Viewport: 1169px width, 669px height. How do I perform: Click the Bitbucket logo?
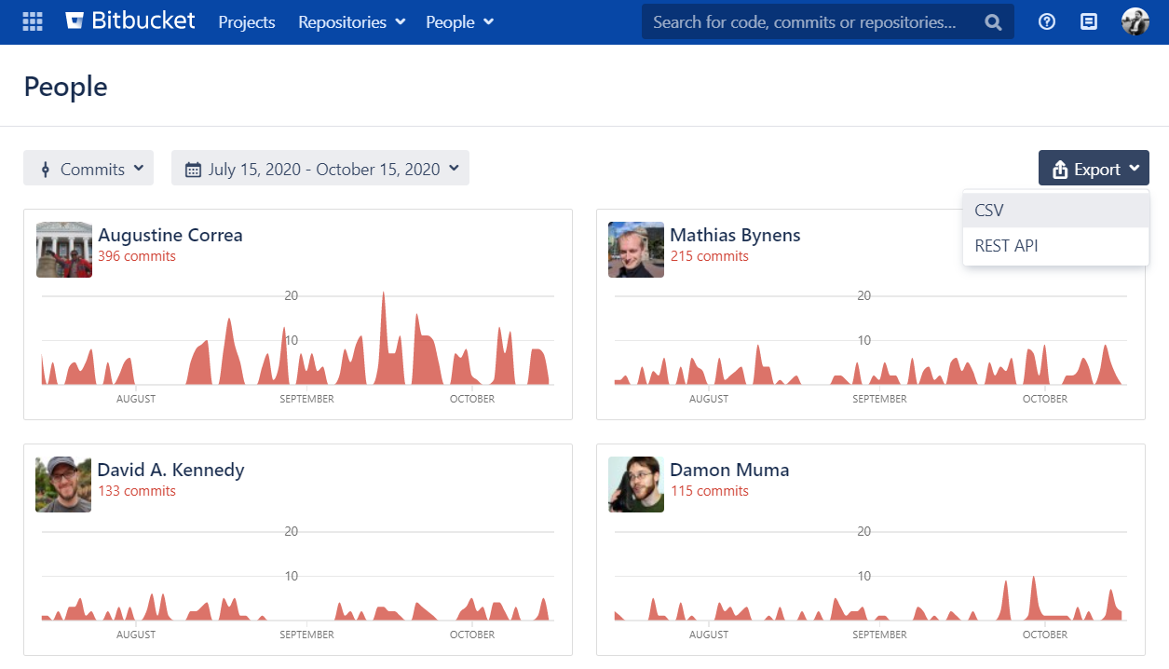(129, 20)
